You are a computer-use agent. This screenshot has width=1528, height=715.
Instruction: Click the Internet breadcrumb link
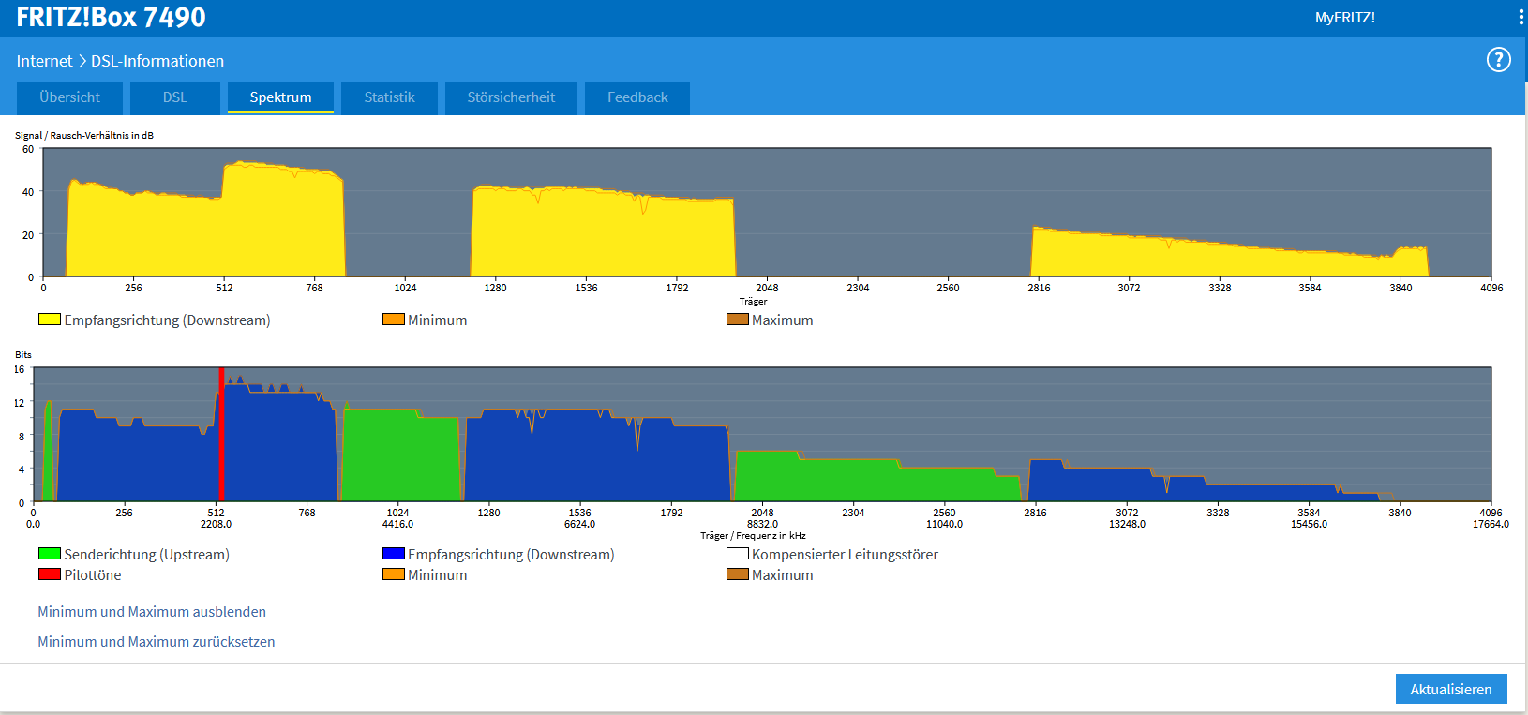pos(44,61)
